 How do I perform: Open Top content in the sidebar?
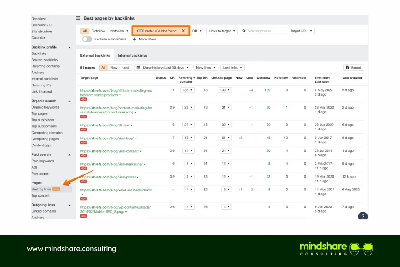[40, 196]
